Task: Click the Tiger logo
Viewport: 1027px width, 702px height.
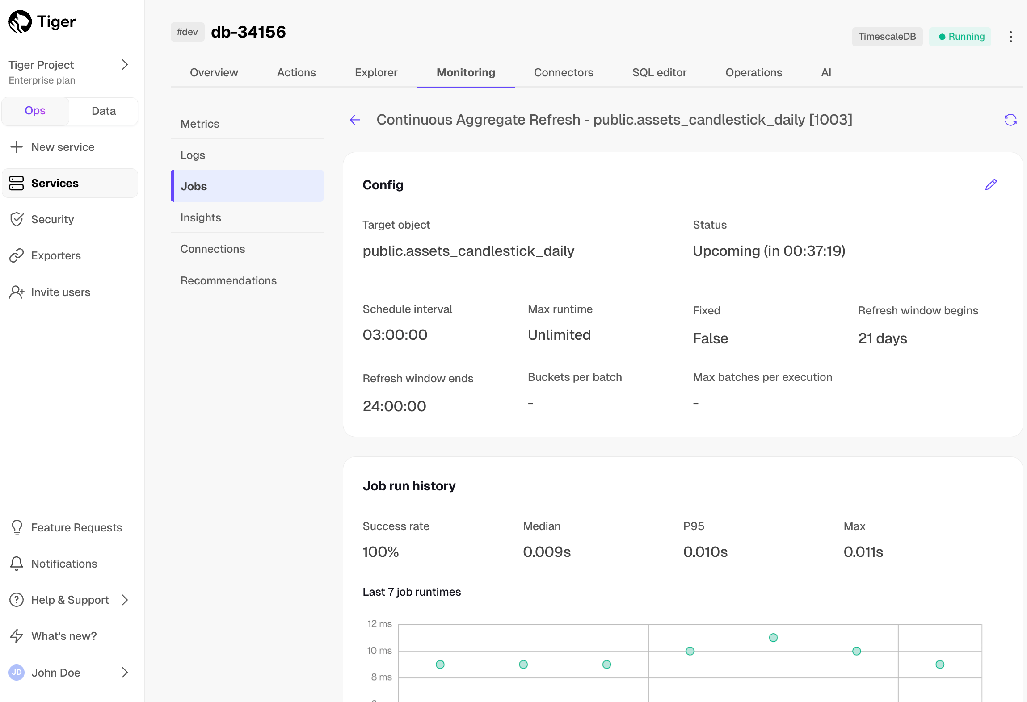Action: 21,21
